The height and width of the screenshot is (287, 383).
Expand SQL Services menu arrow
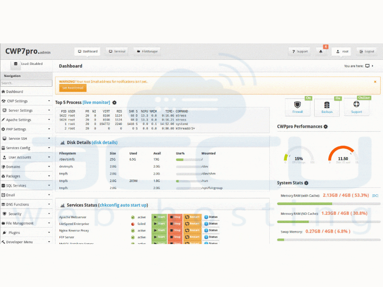click(49, 185)
